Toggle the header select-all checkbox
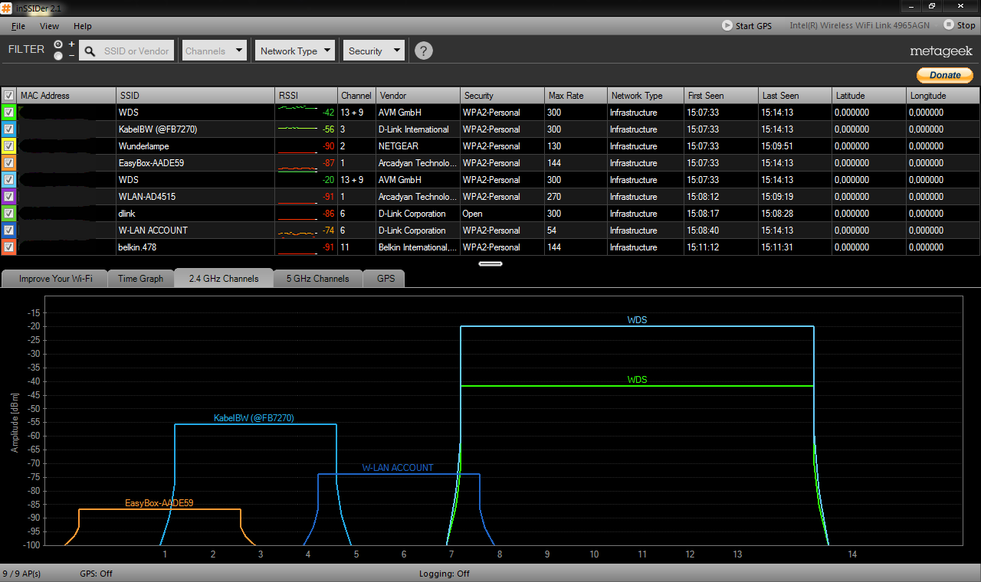This screenshot has height=582, width=981. coord(8,96)
